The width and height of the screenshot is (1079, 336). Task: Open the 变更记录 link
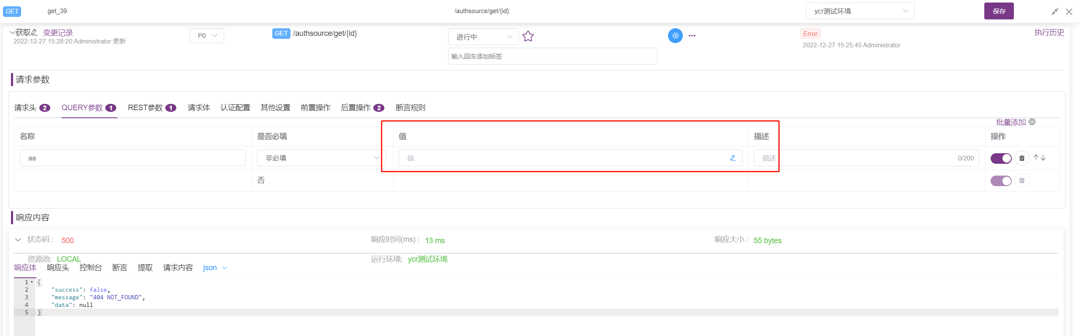[x=58, y=33]
